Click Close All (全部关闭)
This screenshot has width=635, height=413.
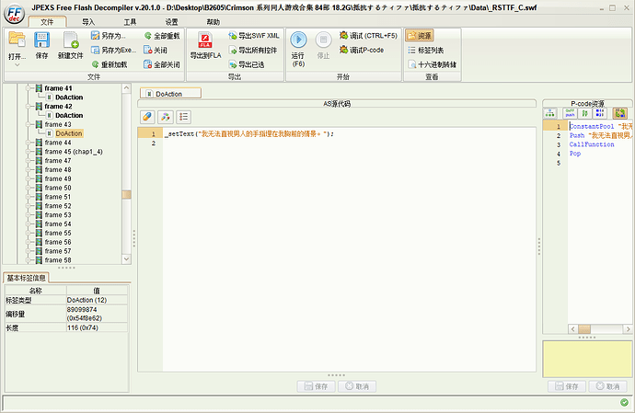[x=162, y=64]
